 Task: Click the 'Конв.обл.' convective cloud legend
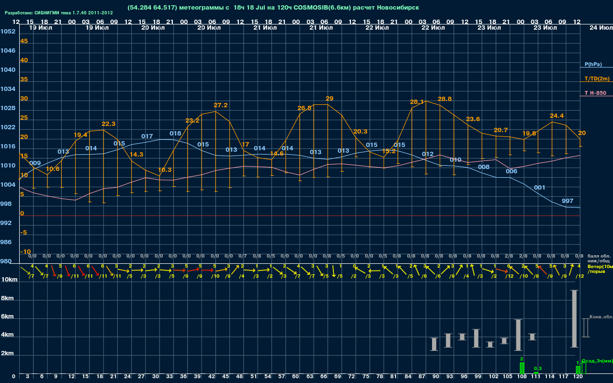click(601, 317)
